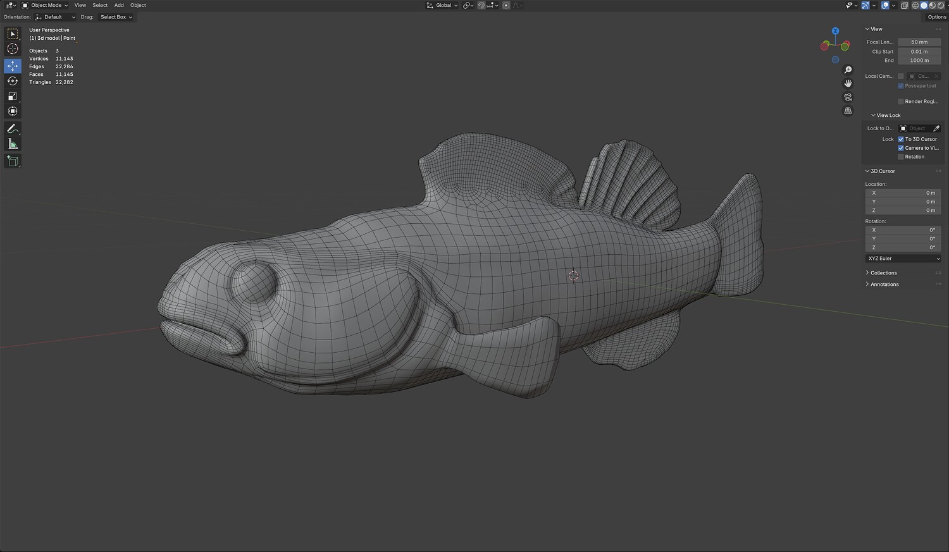Viewport: 949px width, 552px height.
Task: Enable the Local Camera checkbox
Action: [901, 76]
